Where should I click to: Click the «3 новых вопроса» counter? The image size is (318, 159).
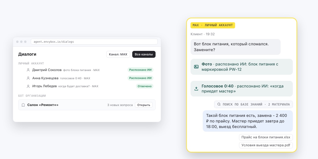tap(120, 105)
